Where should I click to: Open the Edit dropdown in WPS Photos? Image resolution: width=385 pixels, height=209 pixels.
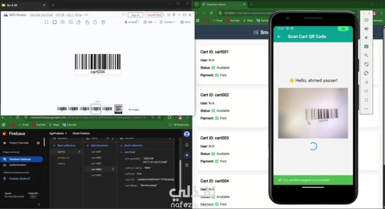pyautogui.click(x=150, y=22)
